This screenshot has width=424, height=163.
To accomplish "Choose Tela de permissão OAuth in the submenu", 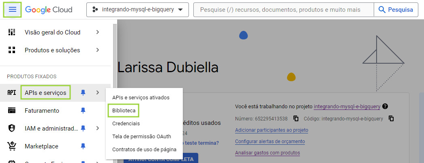I will coord(142,137).
